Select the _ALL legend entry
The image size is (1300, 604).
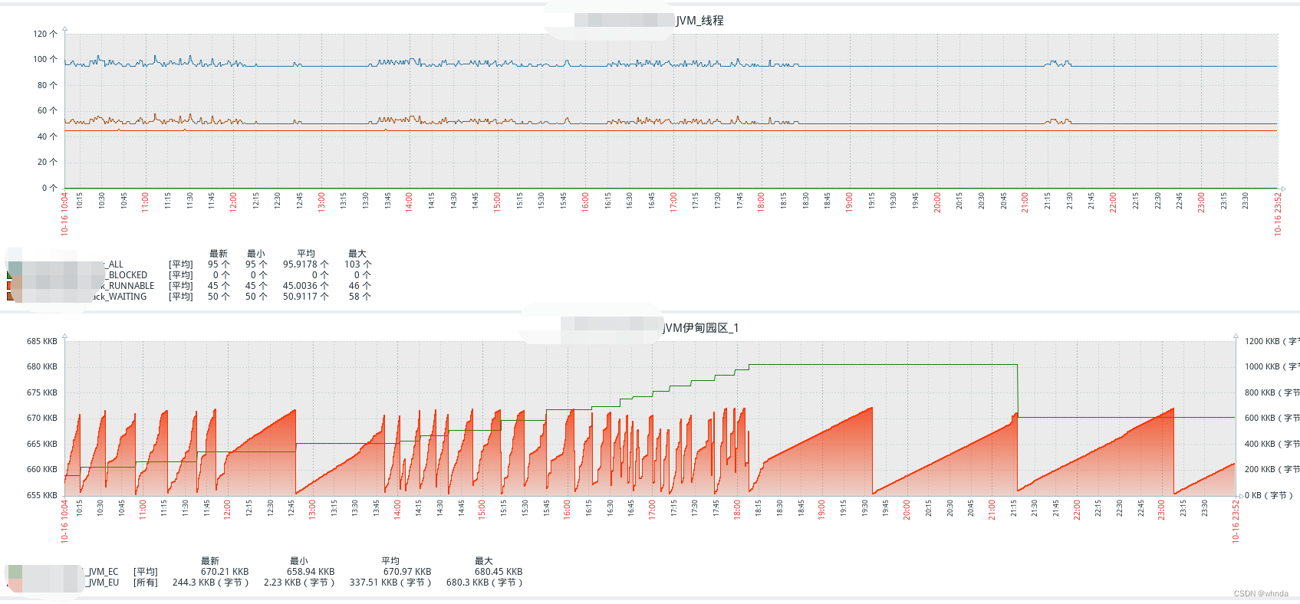coord(112,264)
